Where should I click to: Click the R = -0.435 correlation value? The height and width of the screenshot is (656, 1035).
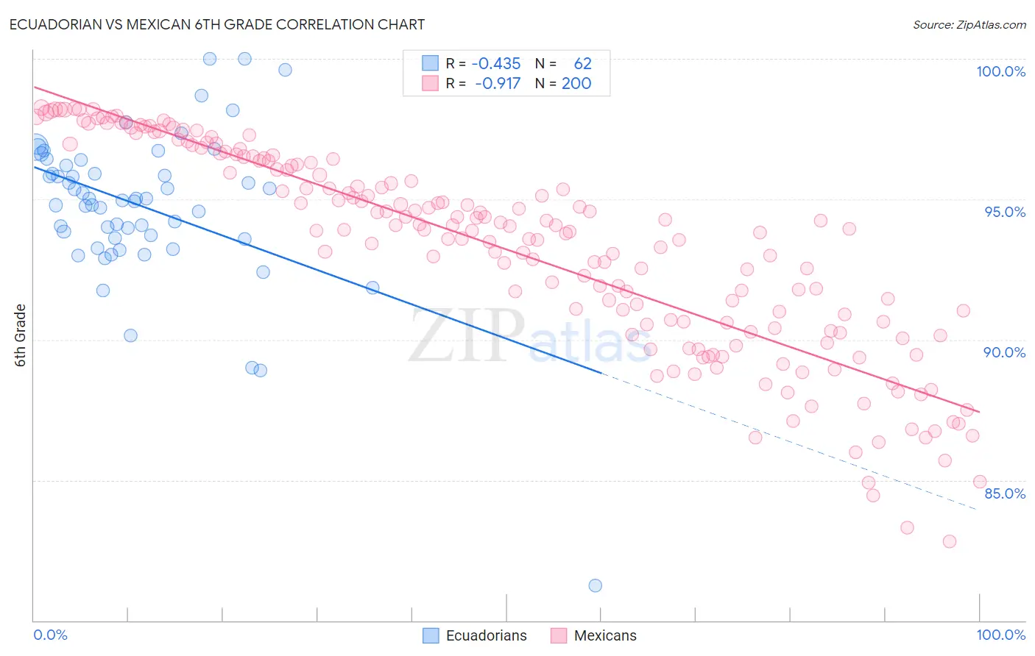pos(483,63)
